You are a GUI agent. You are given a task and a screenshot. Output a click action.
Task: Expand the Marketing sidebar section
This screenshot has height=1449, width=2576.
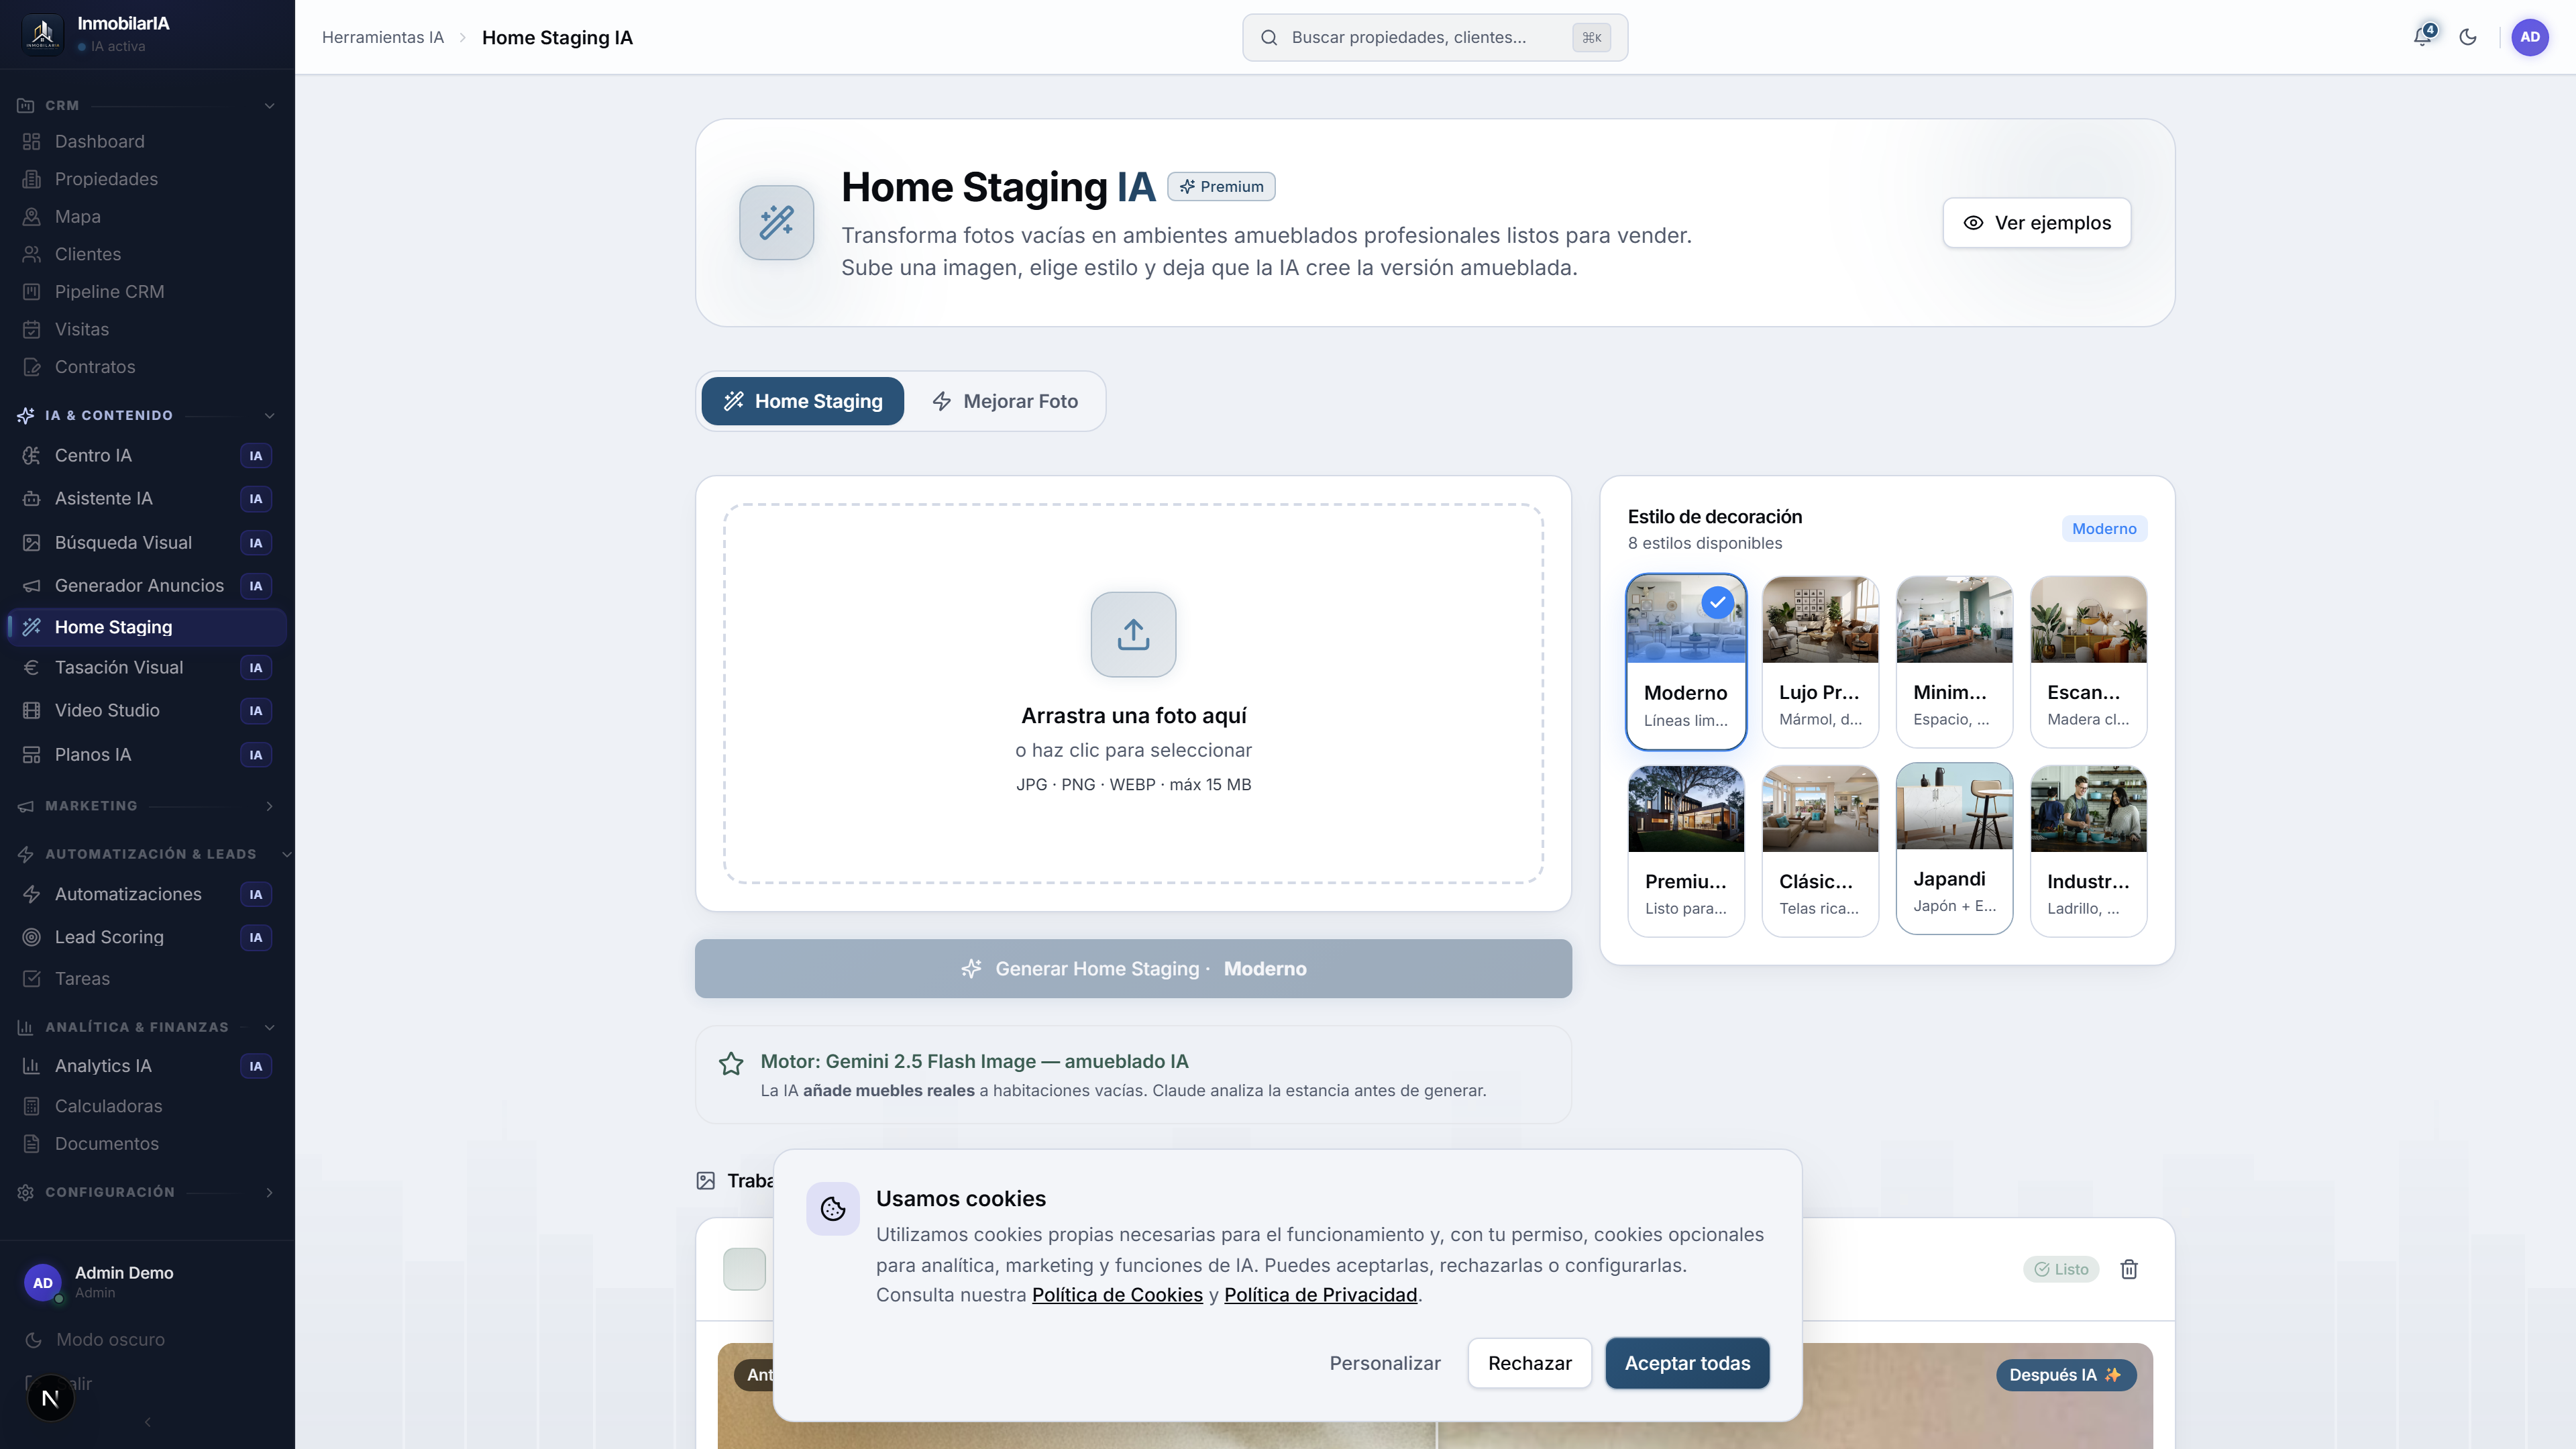(x=147, y=806)
